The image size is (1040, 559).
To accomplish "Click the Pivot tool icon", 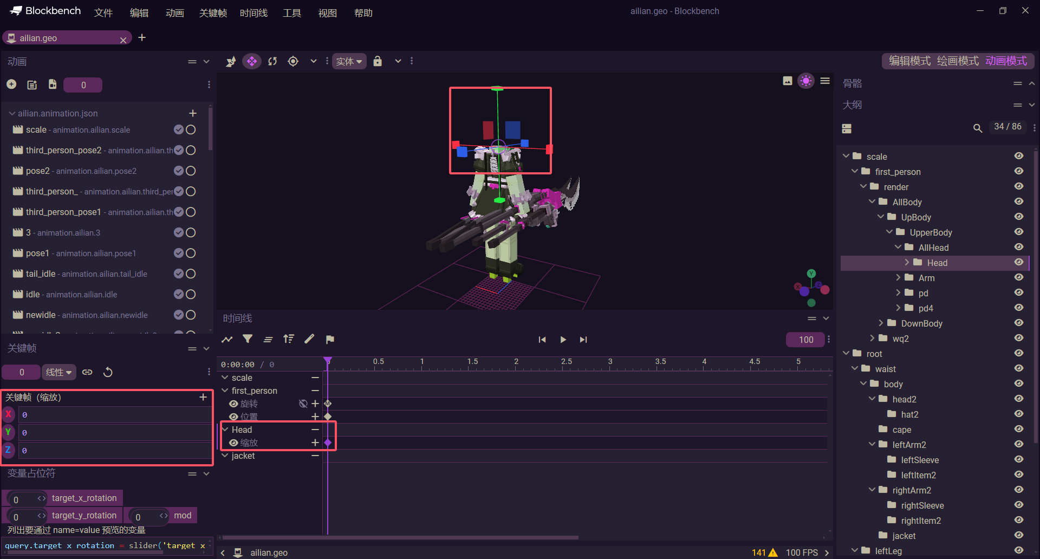I will (293, 61).
